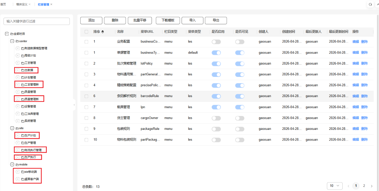Toggle 是否可见 switch for 物料包装规则
The height and width of the screenshot is (191, 379).
click(240, 140)
